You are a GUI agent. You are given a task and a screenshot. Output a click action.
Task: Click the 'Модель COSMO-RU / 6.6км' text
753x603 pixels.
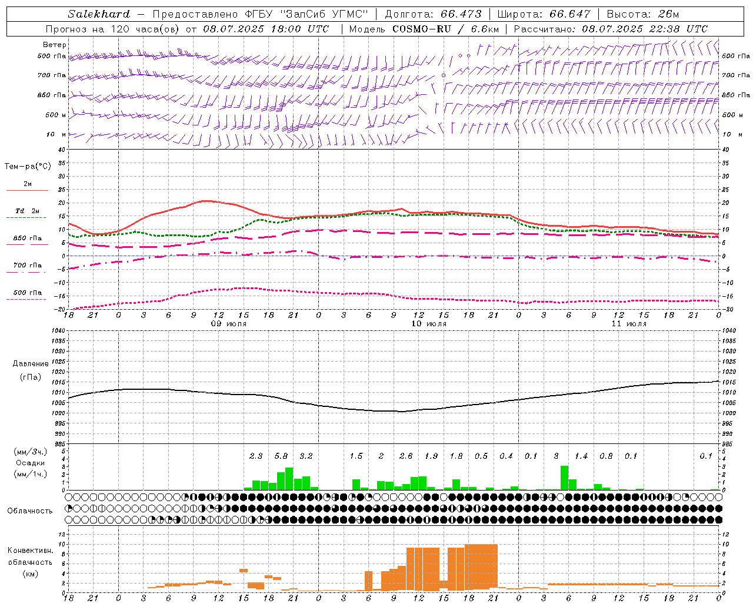tap(424, 29)
